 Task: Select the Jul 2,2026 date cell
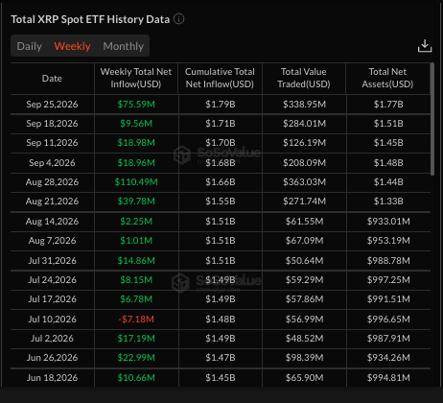coord(52,339)
